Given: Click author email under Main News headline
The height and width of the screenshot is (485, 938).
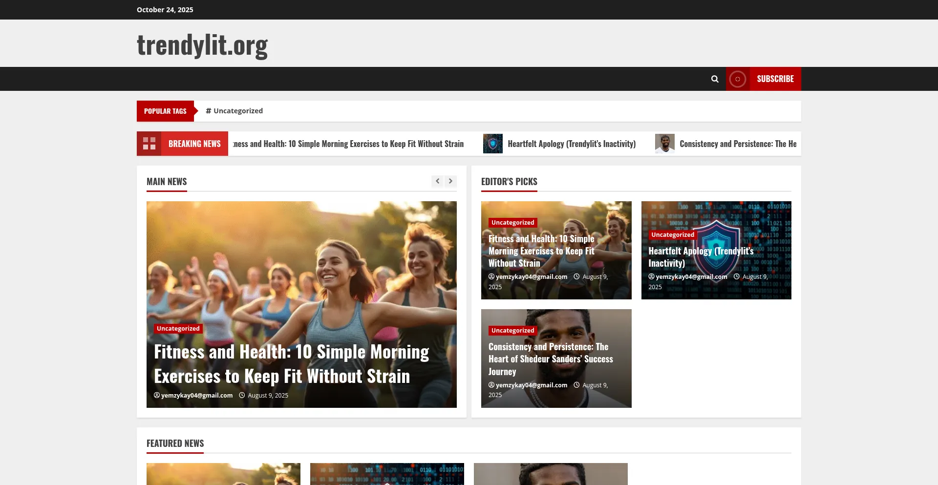Looking at the screenshot, I should 196,396.
